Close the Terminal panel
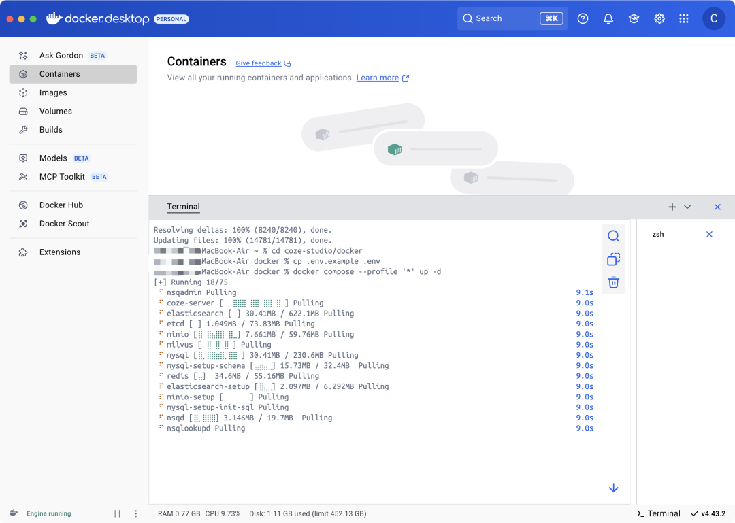Viewport: 735px width, 523px height. (x=717, y=207)
